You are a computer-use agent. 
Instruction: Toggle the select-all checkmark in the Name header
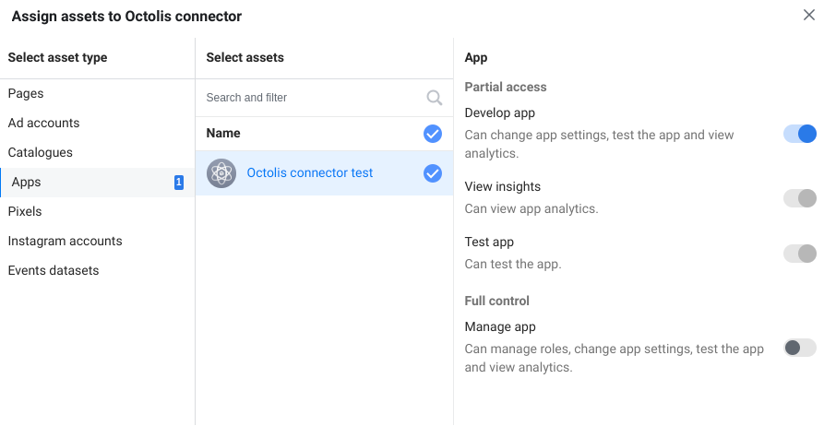tap(433, 134)
